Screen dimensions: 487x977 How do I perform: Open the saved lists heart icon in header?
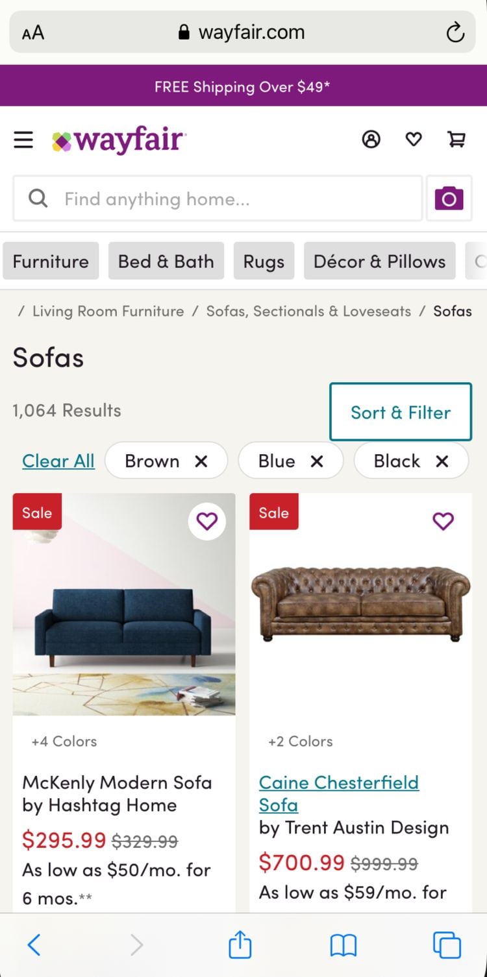414,139
